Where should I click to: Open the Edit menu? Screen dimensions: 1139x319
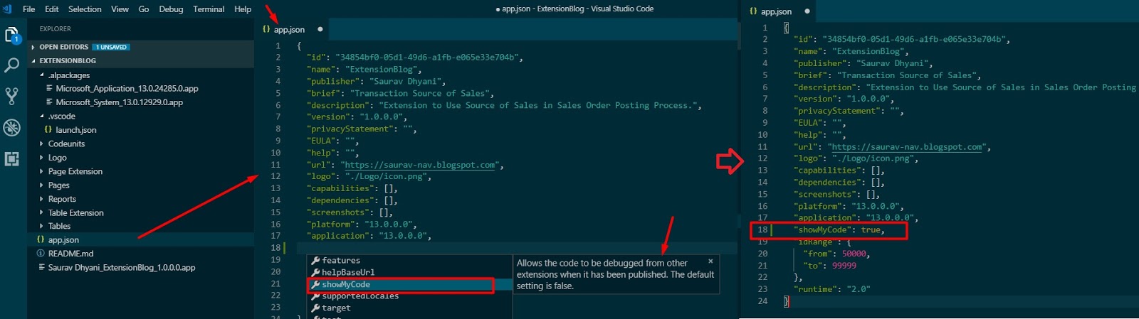point(52,9)
